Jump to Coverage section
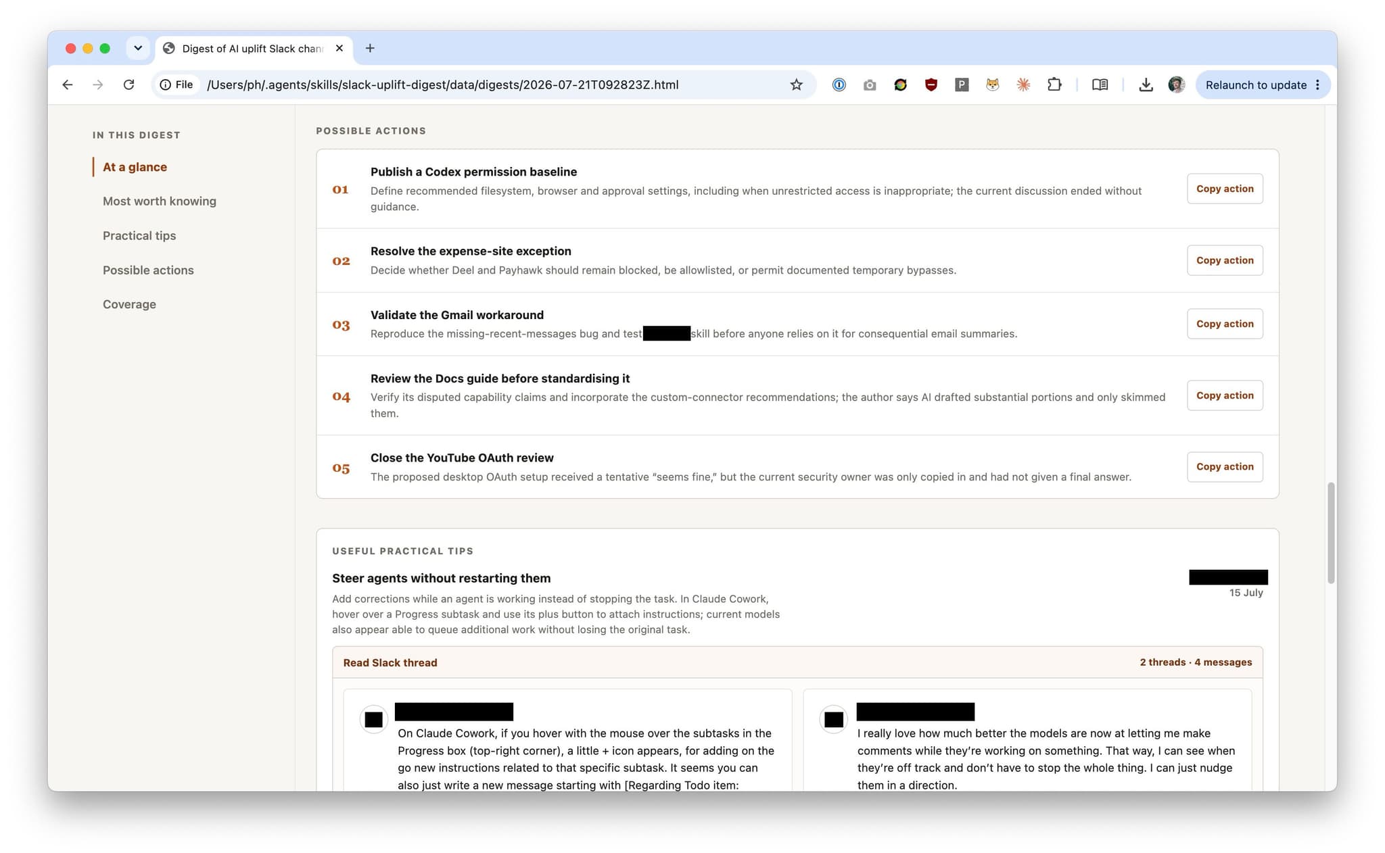This screenshot has width=1385, height=853. pos(129,304)
